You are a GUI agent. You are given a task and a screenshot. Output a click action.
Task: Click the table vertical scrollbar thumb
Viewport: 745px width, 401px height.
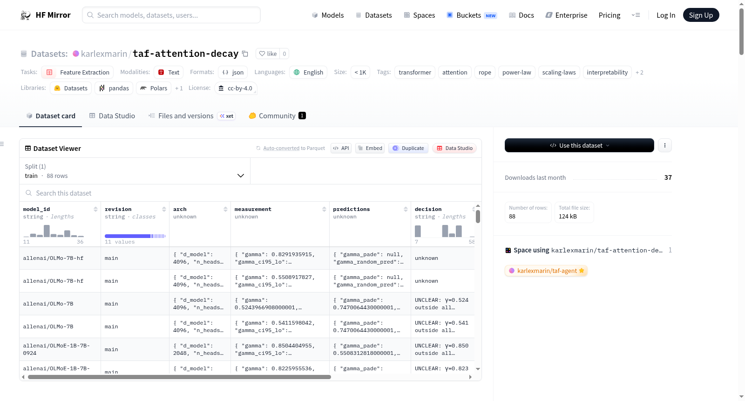click(478, 217)
